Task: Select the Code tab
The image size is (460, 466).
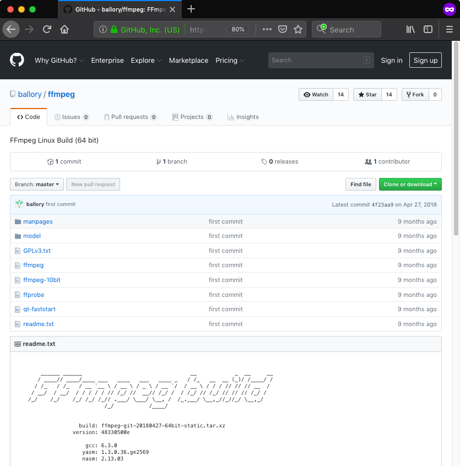Action: point(29,117)
